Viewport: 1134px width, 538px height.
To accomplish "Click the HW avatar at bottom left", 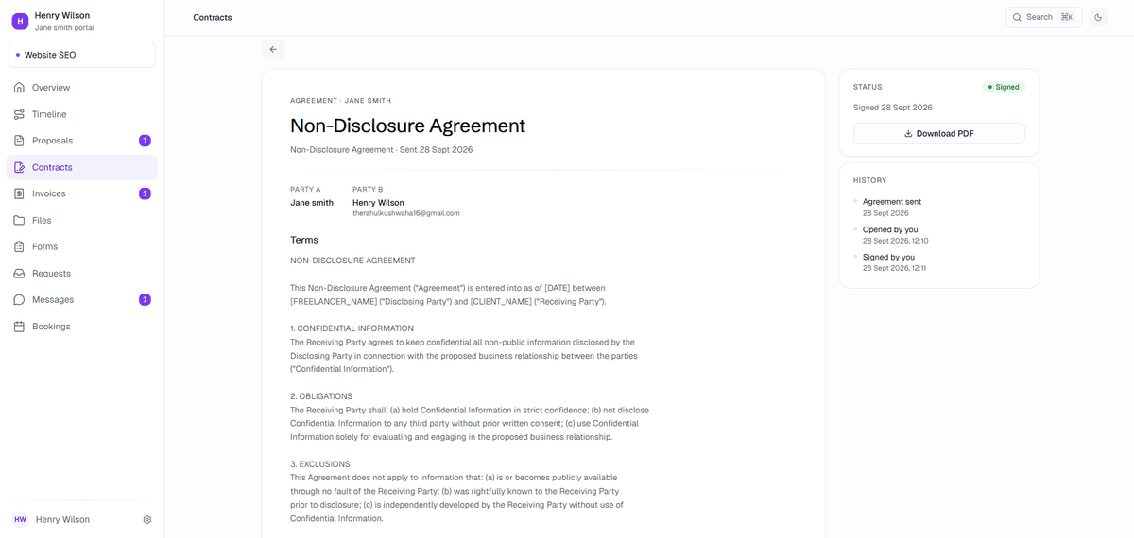I will click(x=20, y=519).
